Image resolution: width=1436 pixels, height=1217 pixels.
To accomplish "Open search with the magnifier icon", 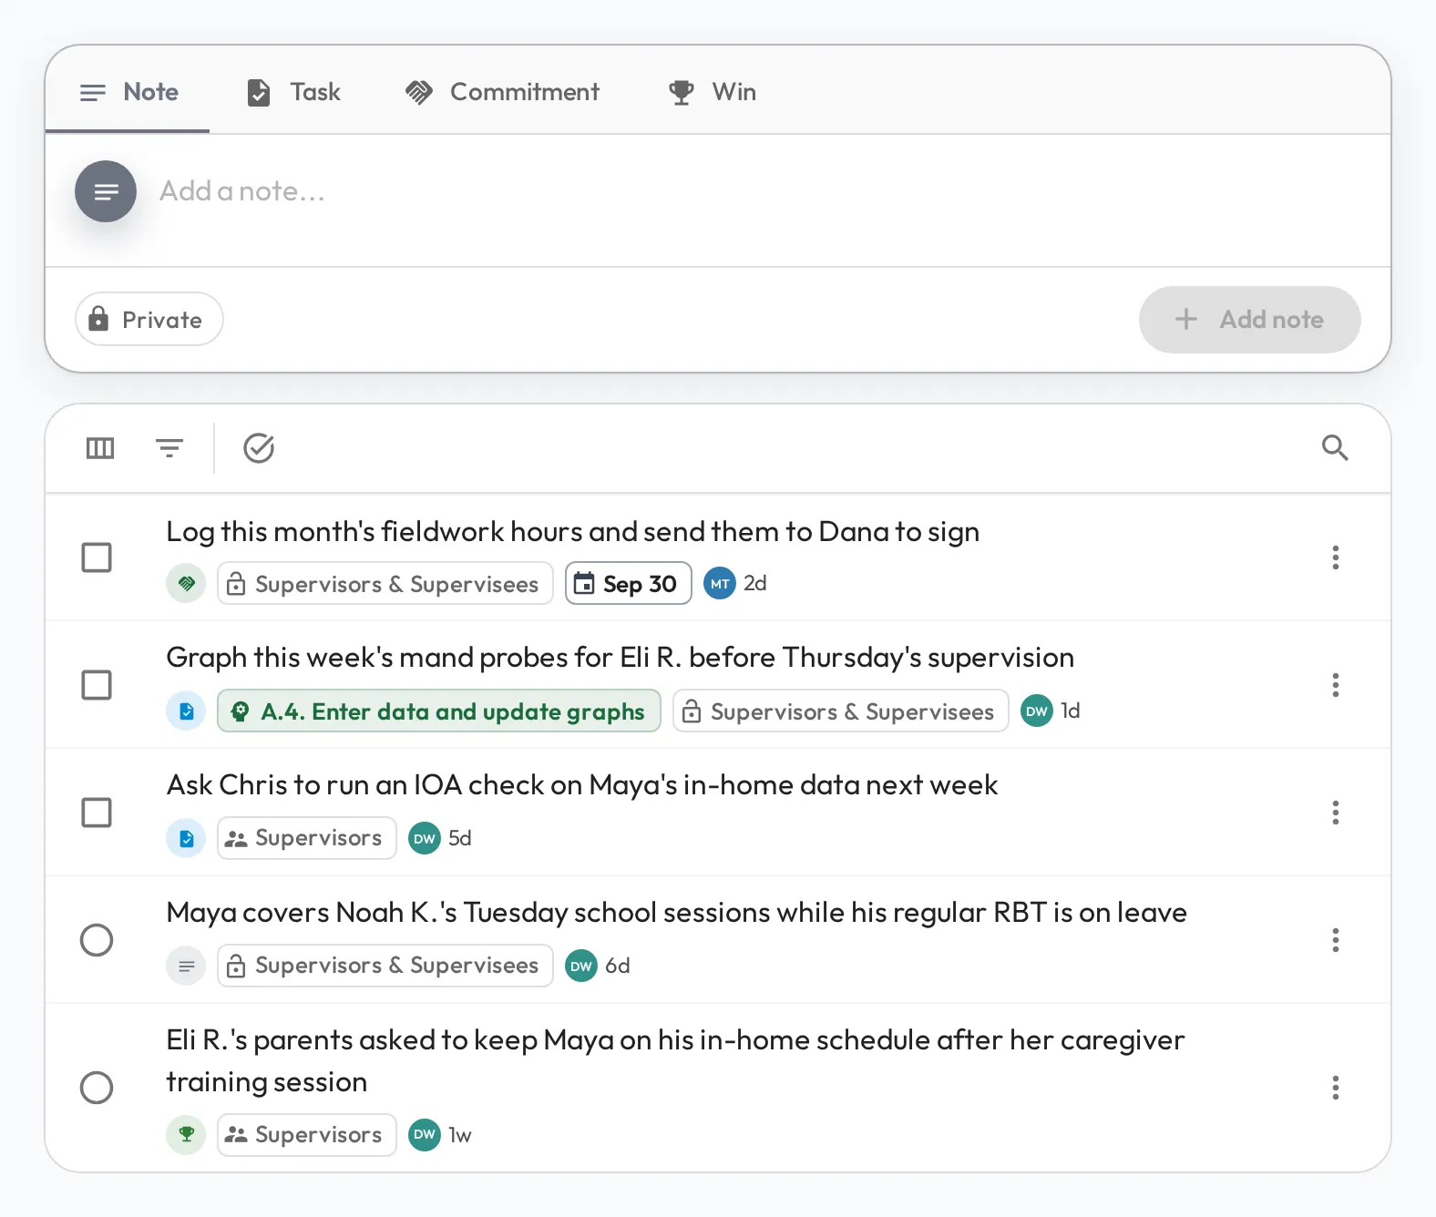I will (x=1335, y=447).
